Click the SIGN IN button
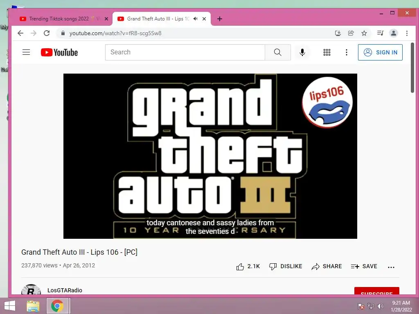The height and width of the screenshot is (314, 419). 380,52
